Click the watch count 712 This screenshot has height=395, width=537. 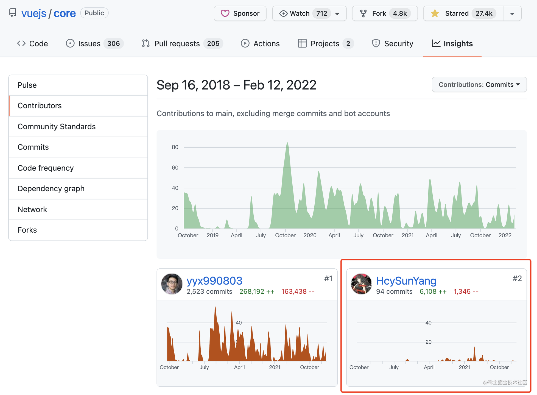click(321, 13)
